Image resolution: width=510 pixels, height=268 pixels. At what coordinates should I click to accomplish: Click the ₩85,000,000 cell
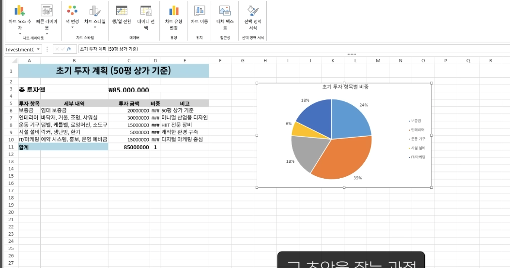[129, 89]
